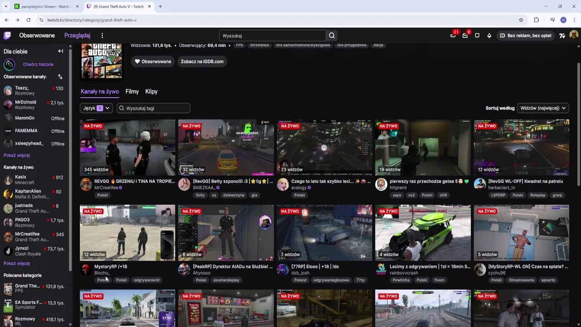
Task: Go back with the browser back arrow
Action: coord(6,20)
